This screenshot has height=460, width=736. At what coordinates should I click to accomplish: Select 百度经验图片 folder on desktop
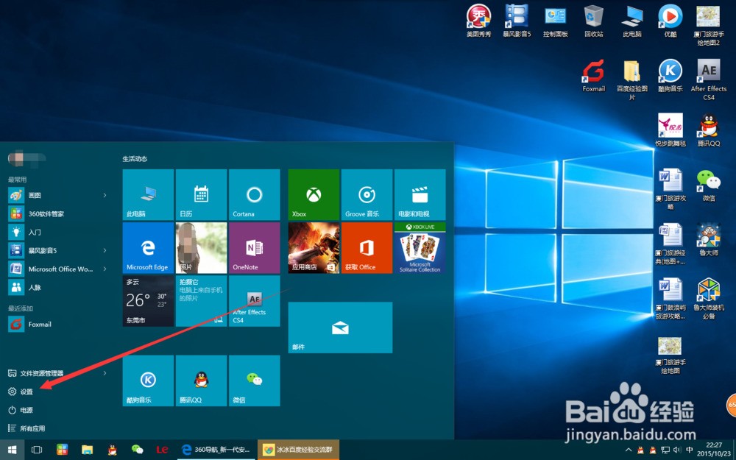tap(631, 79)
